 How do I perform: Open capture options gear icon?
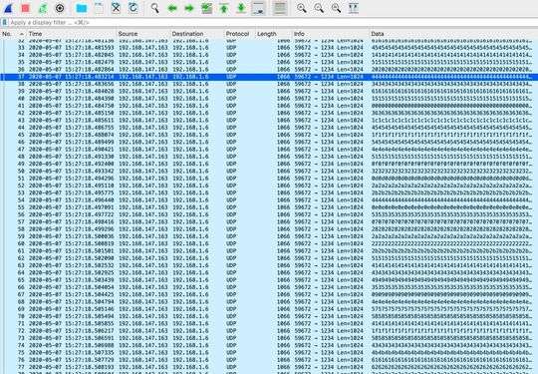[60, 8]
